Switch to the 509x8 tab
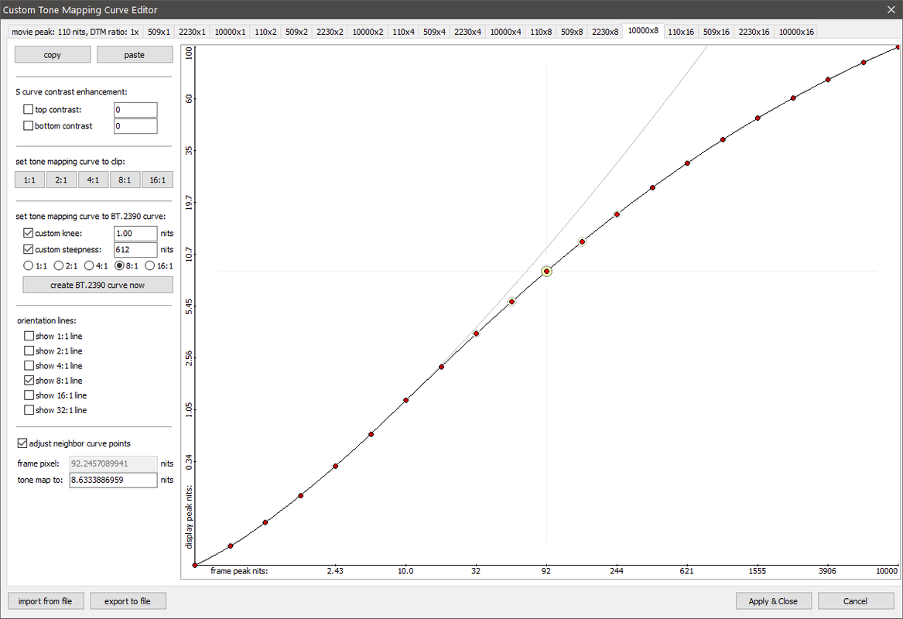Screen dimensions: 903x619 pyautogui.click(x=572, y=32)
